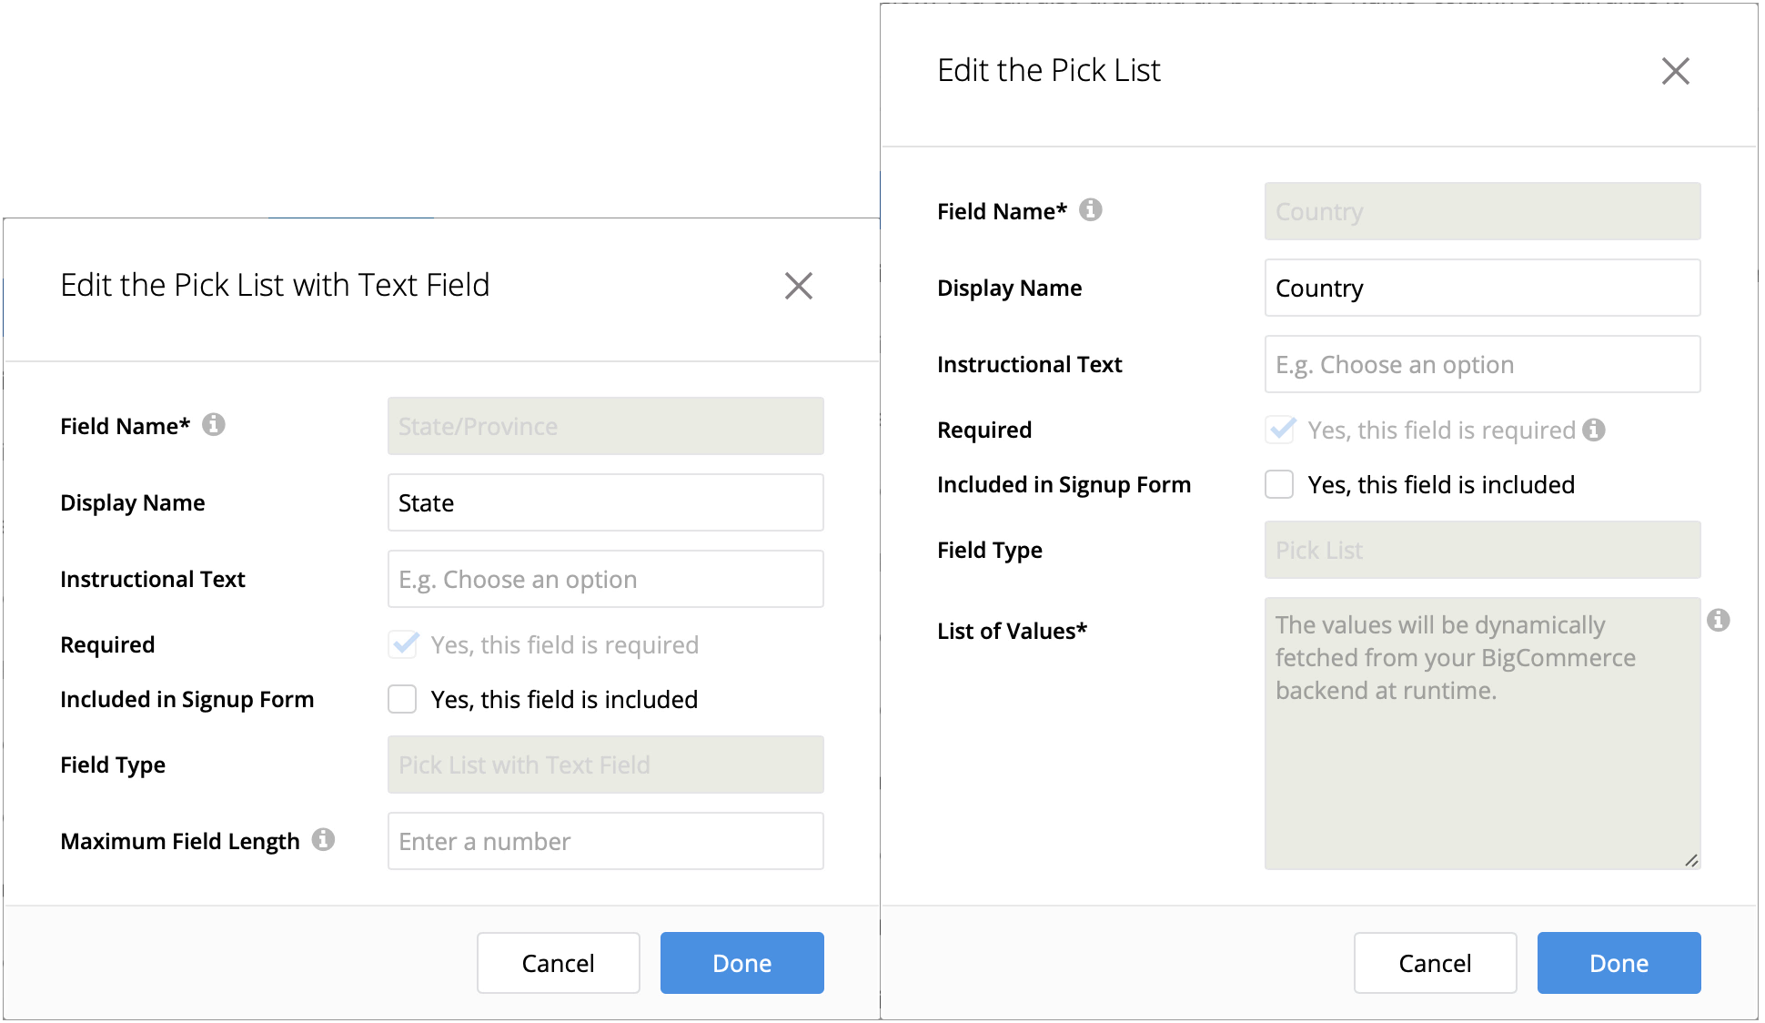Toggle Required checkbox in State dialog

click(403, 644)
